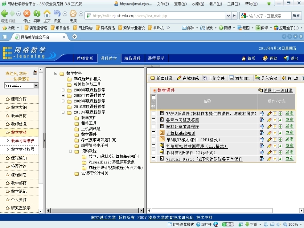The height and width of the screenshot is (228, 304).
Task: Check the box for VB第3版课件 row
Action: (x=154, y=114)
